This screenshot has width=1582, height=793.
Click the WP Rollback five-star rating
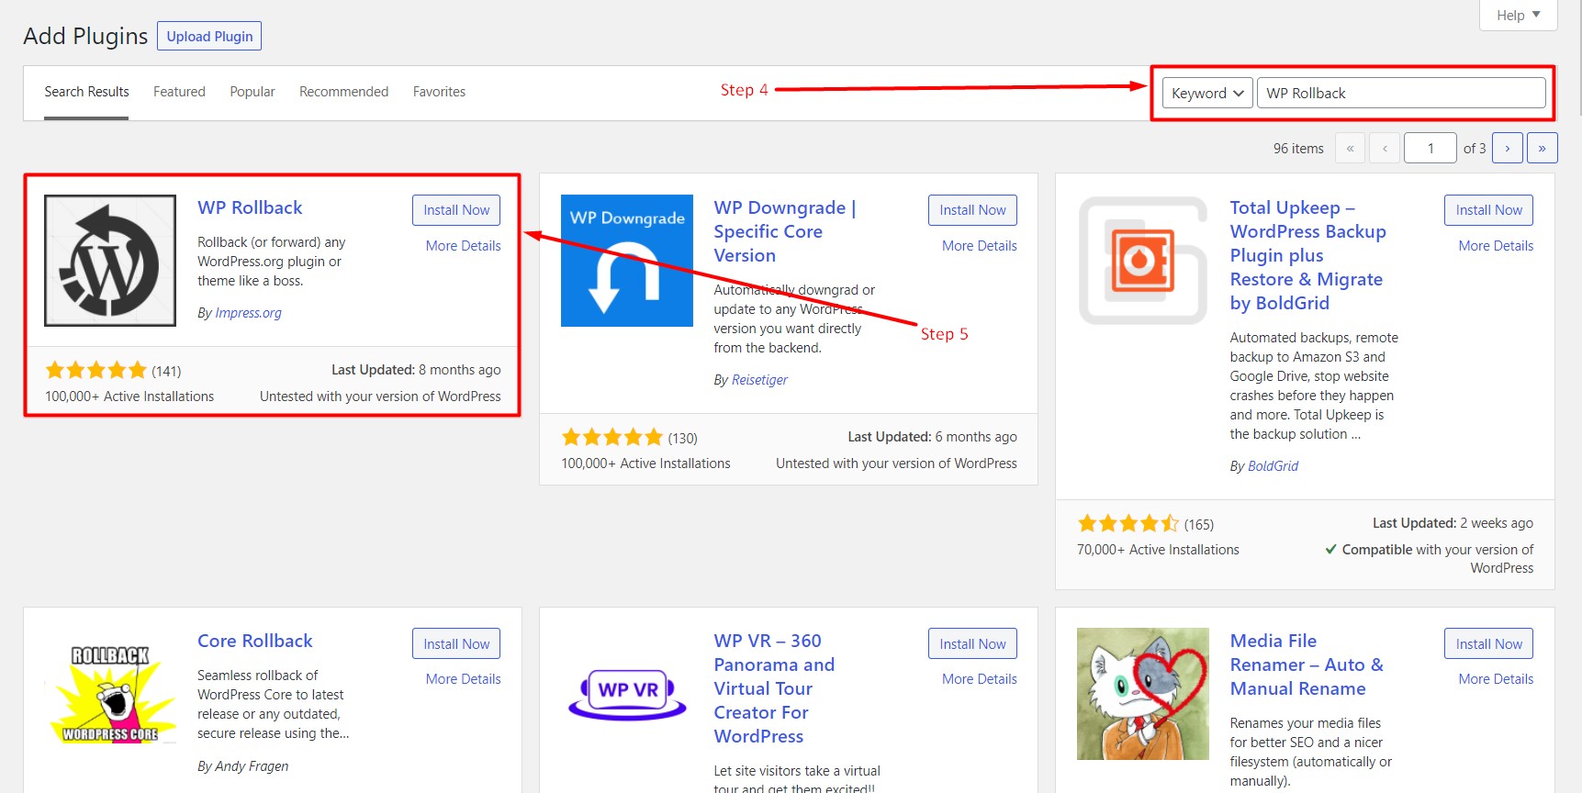(95, 371)
